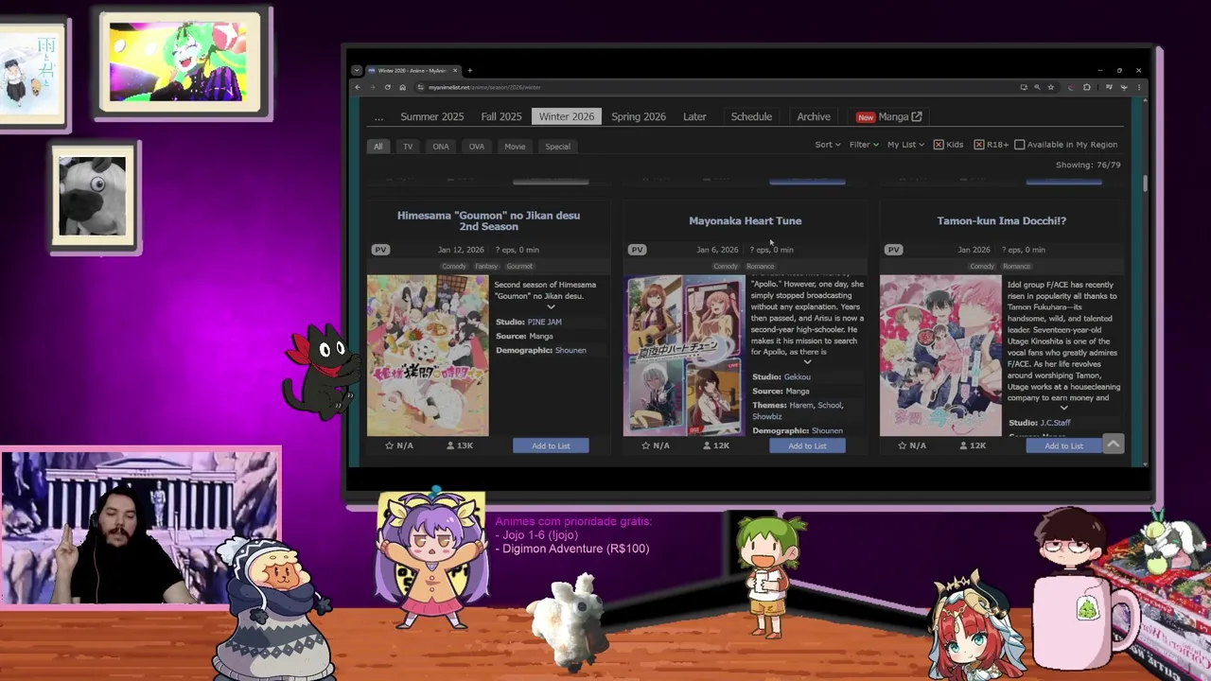
Task: Open a new browser tab
Action: pos(470,70)
